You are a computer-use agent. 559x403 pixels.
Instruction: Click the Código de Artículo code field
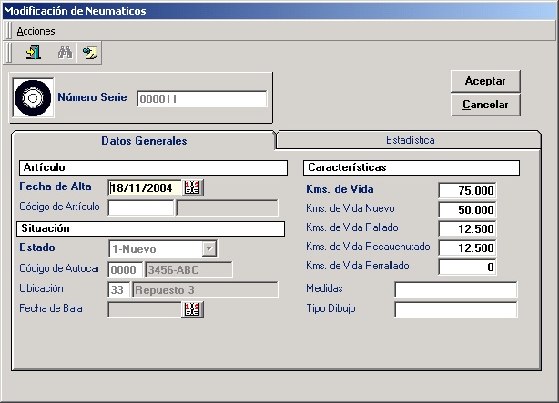point(141,207)
